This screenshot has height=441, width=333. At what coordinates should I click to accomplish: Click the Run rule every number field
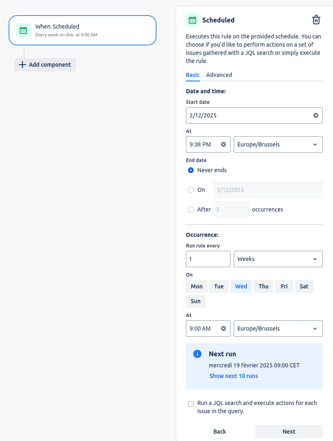pos(208,259)
